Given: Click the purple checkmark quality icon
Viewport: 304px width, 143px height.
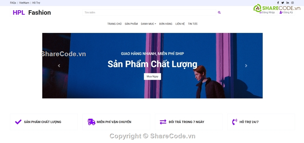Looking at the screenshot, I should [x=18, y=122].
